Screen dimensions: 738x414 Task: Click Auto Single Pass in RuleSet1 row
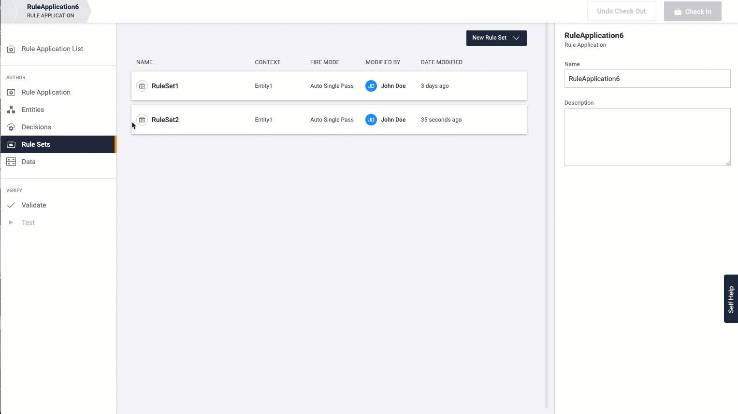tap(332, 86)
